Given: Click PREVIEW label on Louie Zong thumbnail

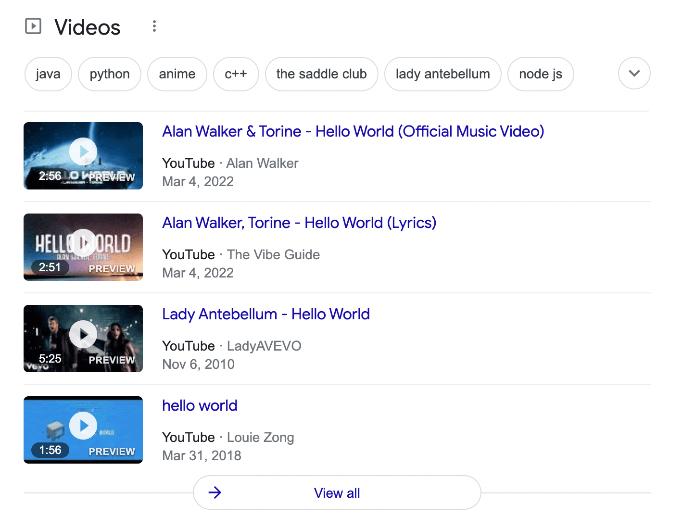Looking at the screenshot, I should 112,451.
